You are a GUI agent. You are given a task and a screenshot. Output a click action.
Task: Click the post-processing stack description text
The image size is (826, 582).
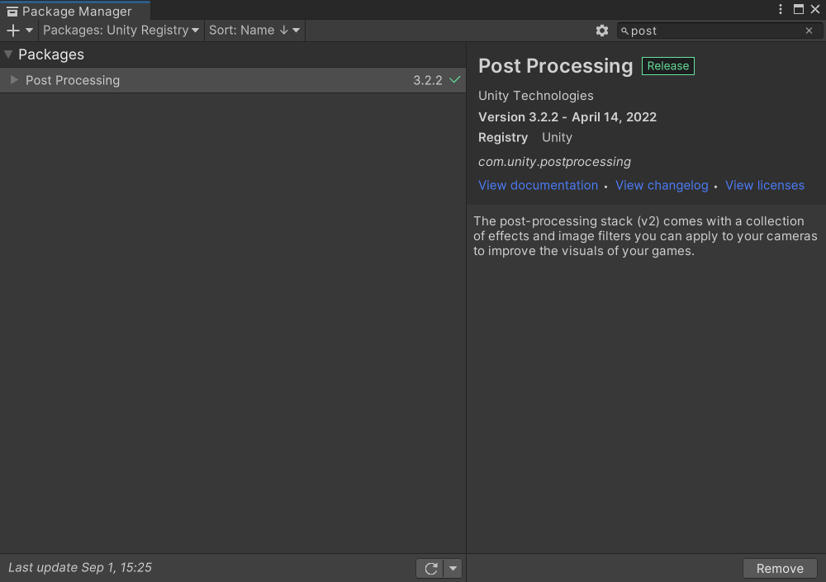click(645, 236)
